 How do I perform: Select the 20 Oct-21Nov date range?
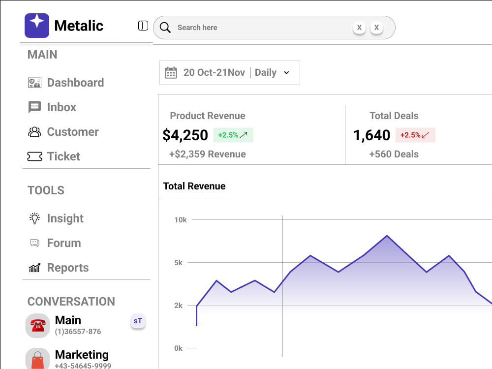(214, 72)
